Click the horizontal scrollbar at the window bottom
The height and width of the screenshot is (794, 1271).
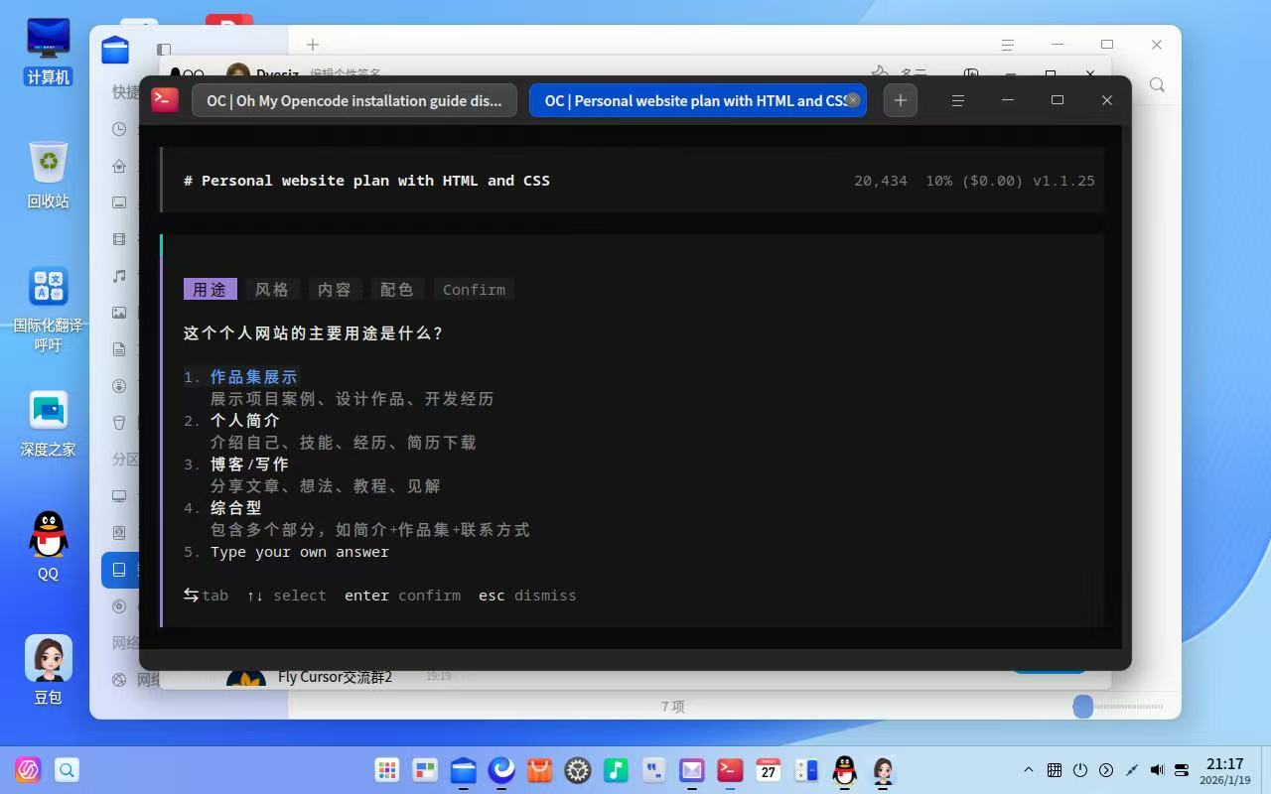(1082, 707)
